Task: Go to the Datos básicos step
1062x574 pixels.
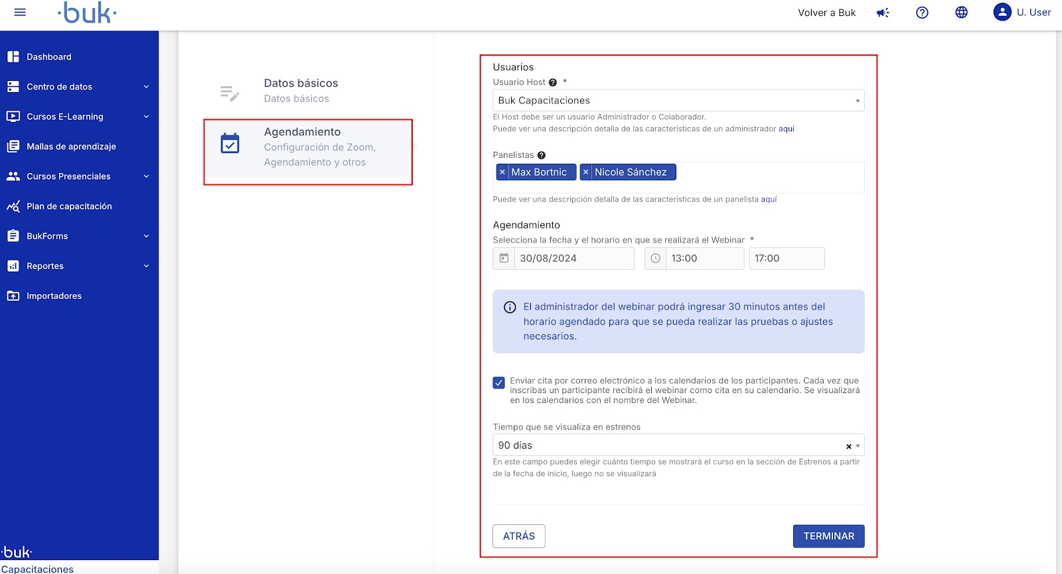Action: click(x=301, y=91)
